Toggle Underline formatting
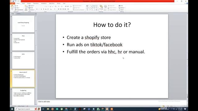 coord(41,9)
